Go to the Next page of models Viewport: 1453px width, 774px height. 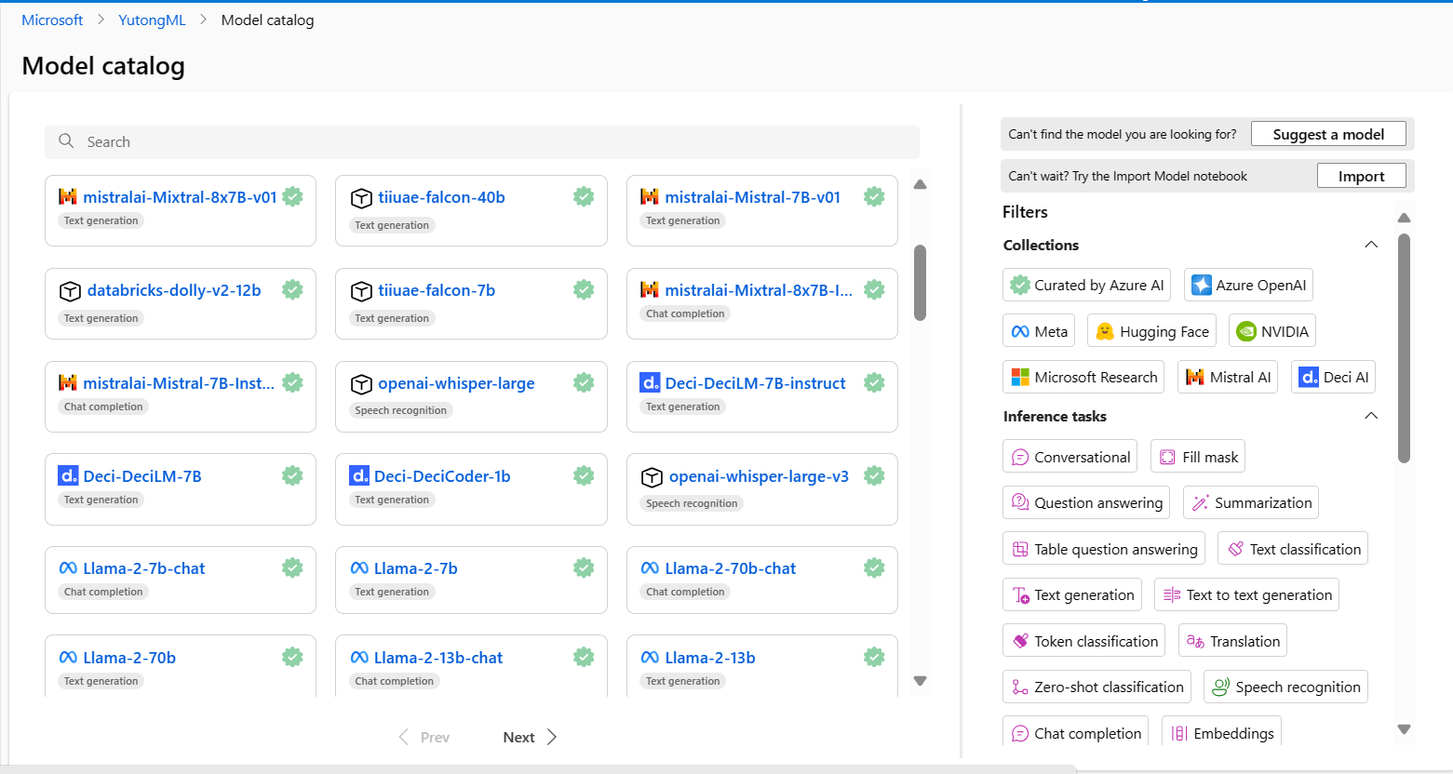530,737
